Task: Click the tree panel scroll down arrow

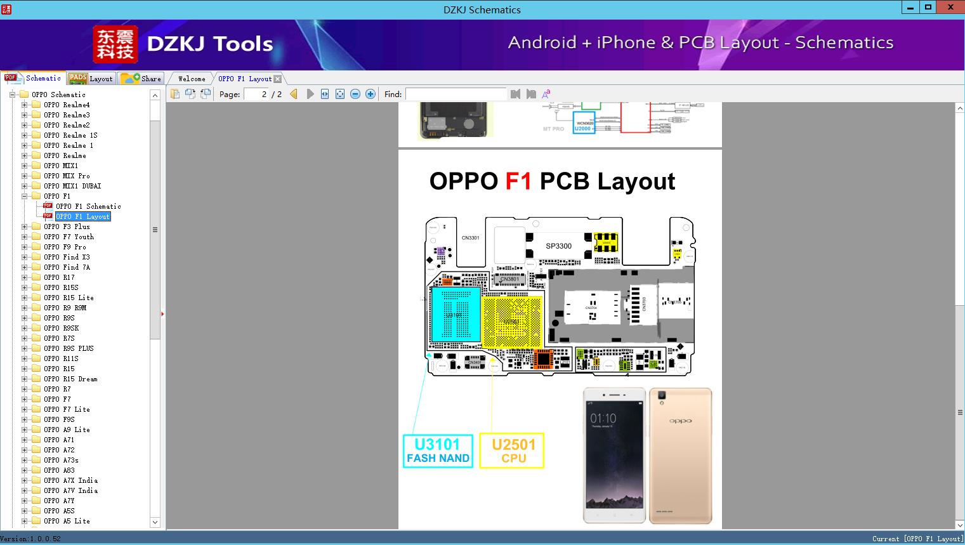Action: 155,522
